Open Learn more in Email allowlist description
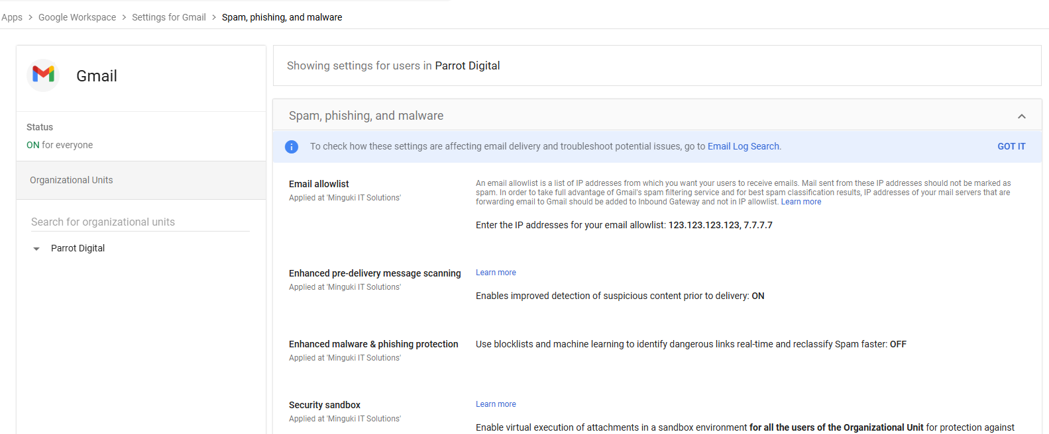Viewport: 1049px width, 434px height. coord(801,202)
